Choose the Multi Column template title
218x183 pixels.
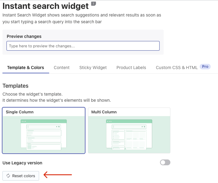(104, 112)
